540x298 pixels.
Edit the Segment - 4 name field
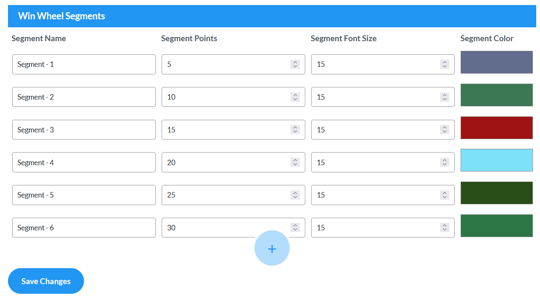coord(84,162)
